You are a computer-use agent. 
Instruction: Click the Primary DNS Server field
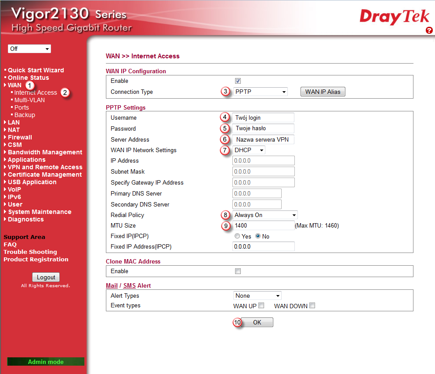257,193
